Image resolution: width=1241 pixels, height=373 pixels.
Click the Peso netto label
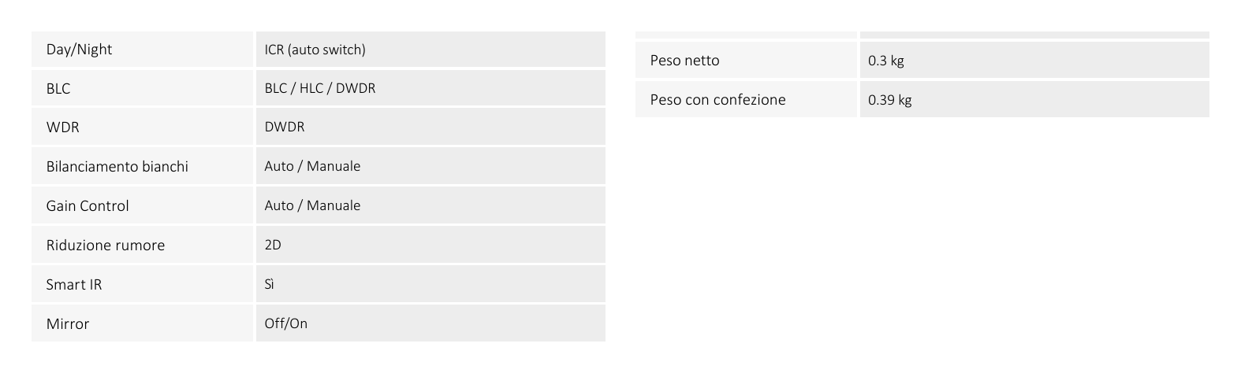click(x=684, y=61)
